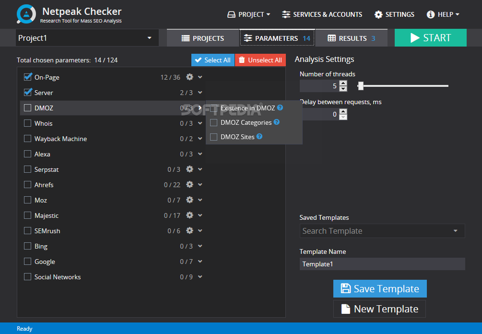Image resolution: width=482 pixels, height=334 pixels.
Task: Click the Save Template button
Action: point(380,288)
